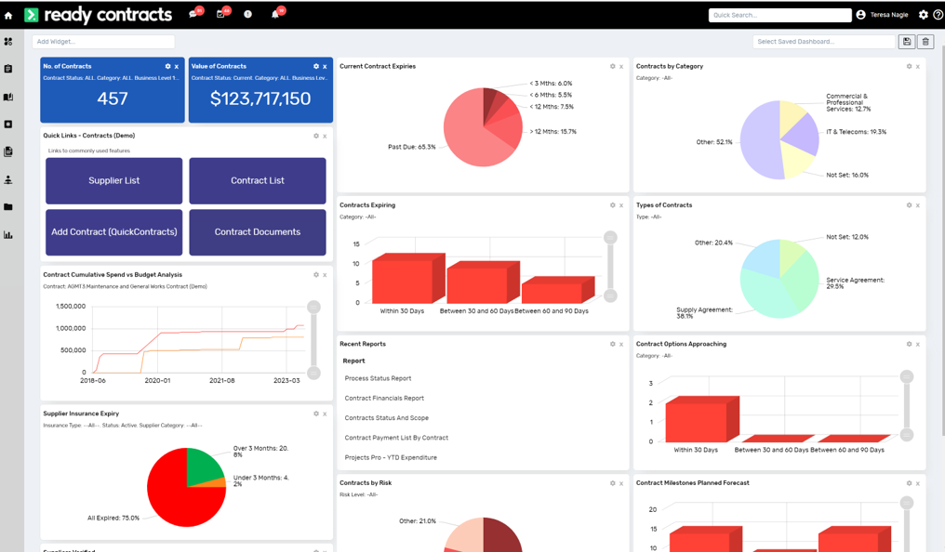Open the open-book icon in sidebar
945x552 pixels.
(8, 97)
